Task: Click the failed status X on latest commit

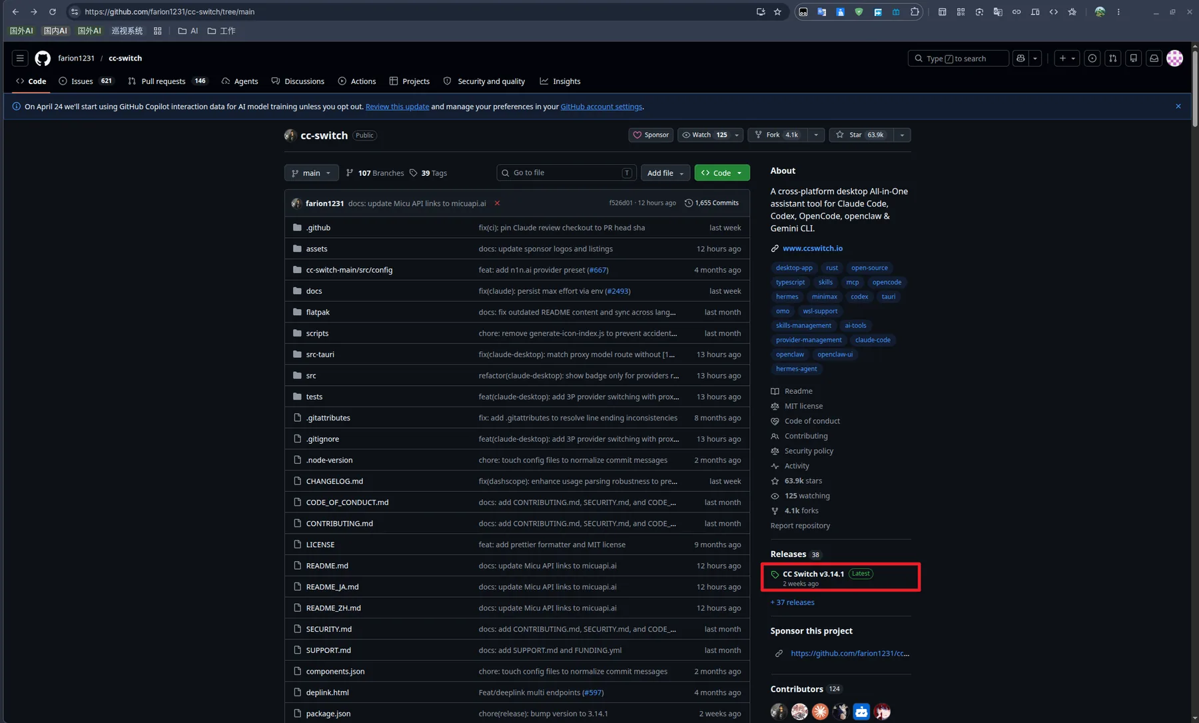Action: (497, 203)
